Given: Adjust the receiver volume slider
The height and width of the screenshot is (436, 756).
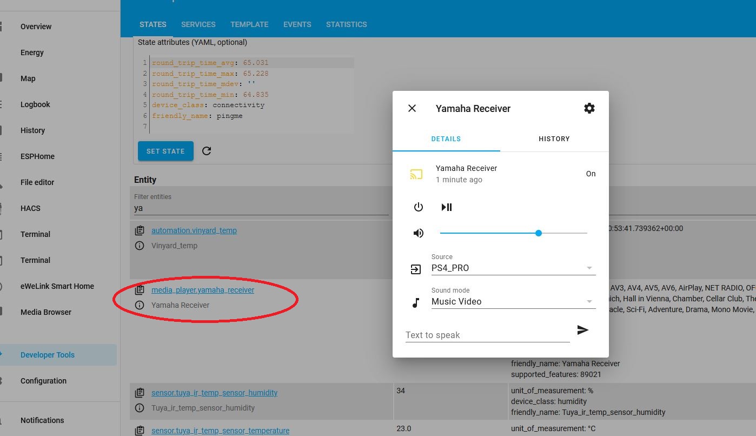Looking at the screenshot, I should (538, 233).
